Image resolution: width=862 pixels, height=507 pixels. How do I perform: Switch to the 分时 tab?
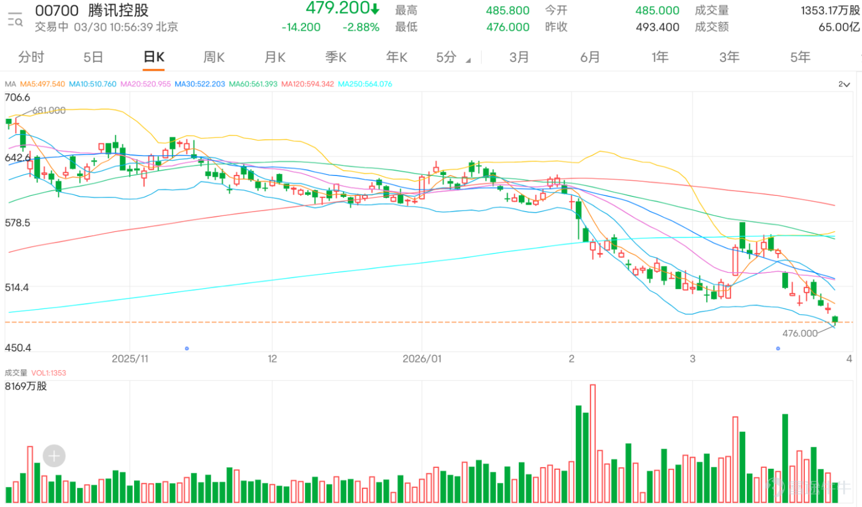(31, 57)
